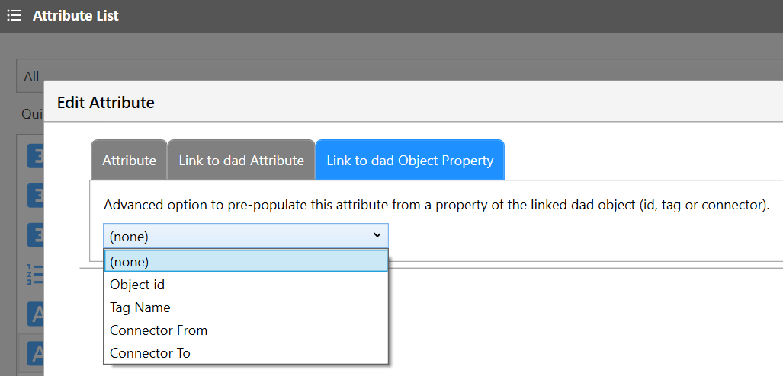Screen dimensions: 783x376
Task: Select the highlighted (none) list entry
Action: (x=245, y=261)
